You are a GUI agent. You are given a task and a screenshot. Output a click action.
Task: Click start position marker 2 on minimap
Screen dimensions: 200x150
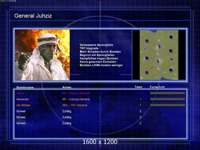(x=147, y=72)
